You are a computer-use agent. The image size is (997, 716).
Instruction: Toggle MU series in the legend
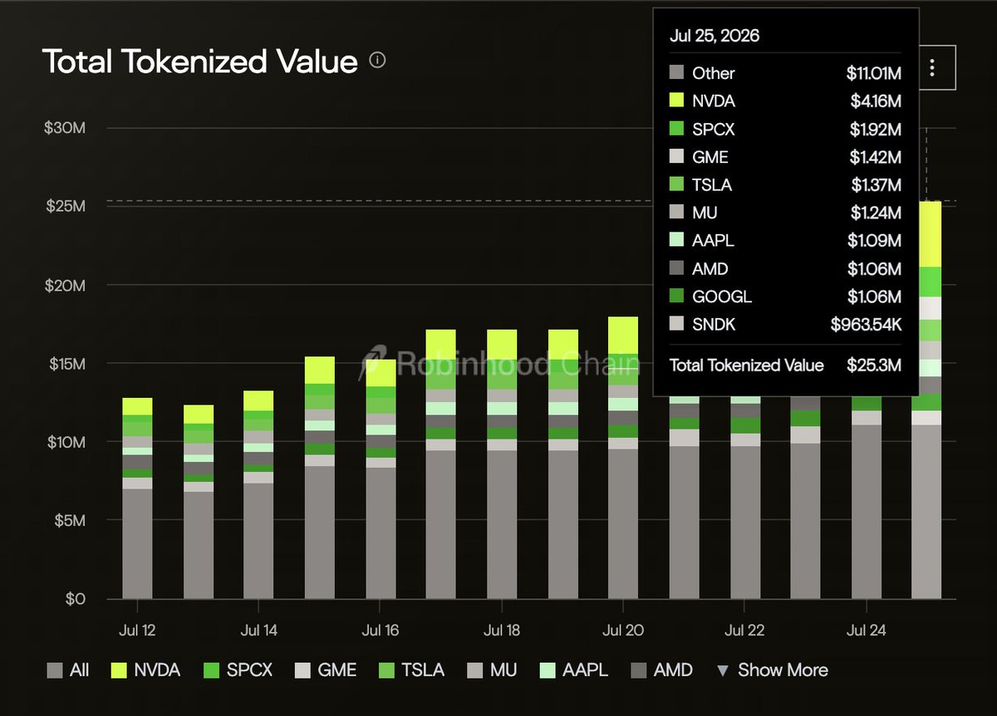493,669
